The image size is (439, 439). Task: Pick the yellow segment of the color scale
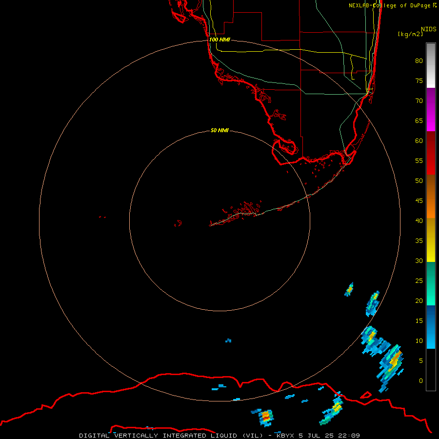pyautogui.click(x=431, y=240)
